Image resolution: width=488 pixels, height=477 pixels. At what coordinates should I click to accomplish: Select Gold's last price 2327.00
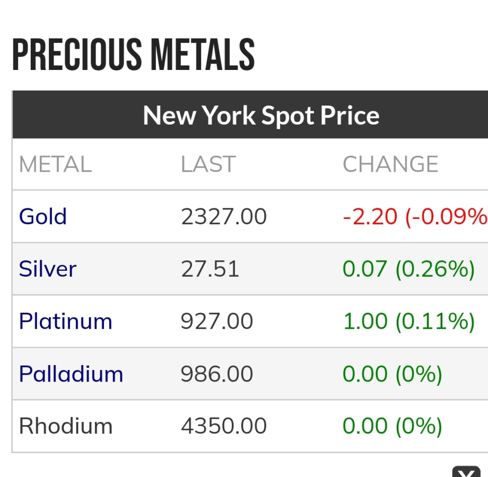(224, 217)
